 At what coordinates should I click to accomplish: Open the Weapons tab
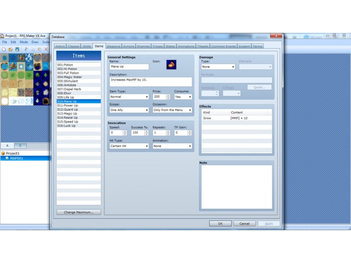click(x=113, y=46)
